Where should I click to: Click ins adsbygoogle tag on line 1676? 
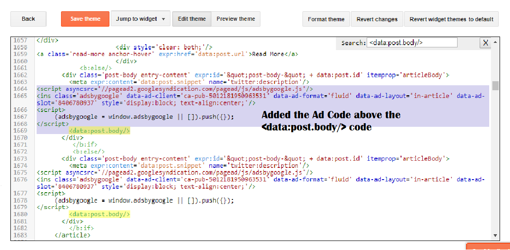pos(261,183)
